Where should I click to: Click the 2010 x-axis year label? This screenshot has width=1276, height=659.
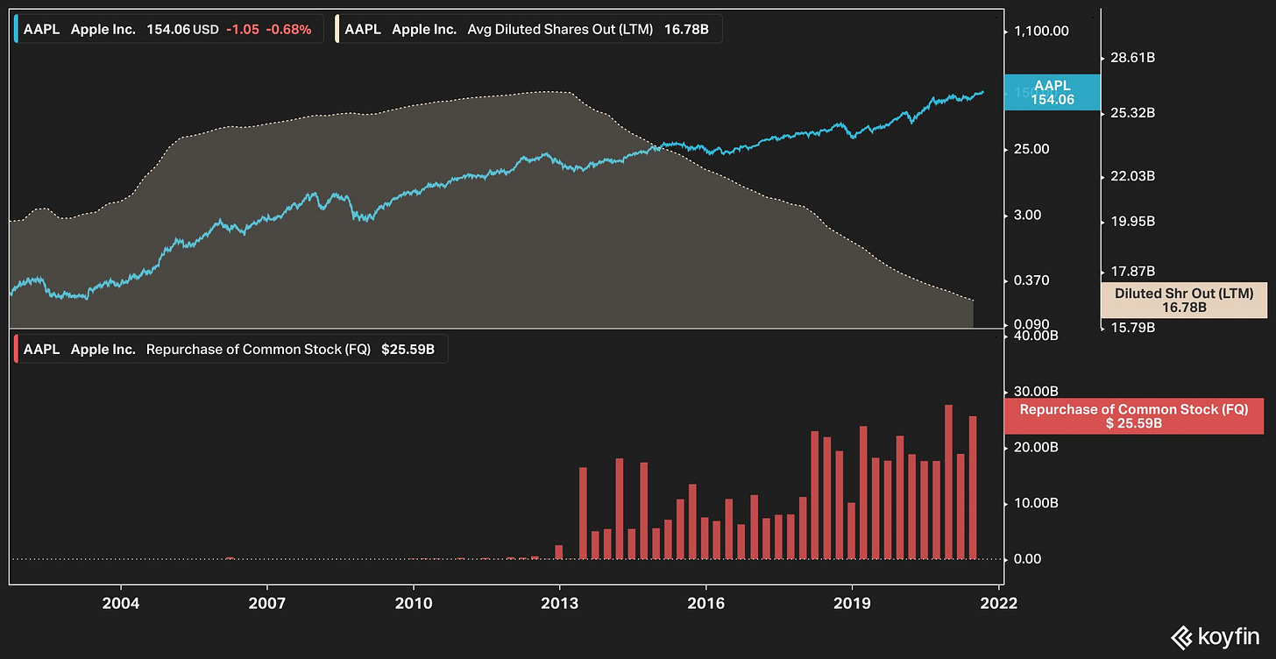tap(414, 604)
